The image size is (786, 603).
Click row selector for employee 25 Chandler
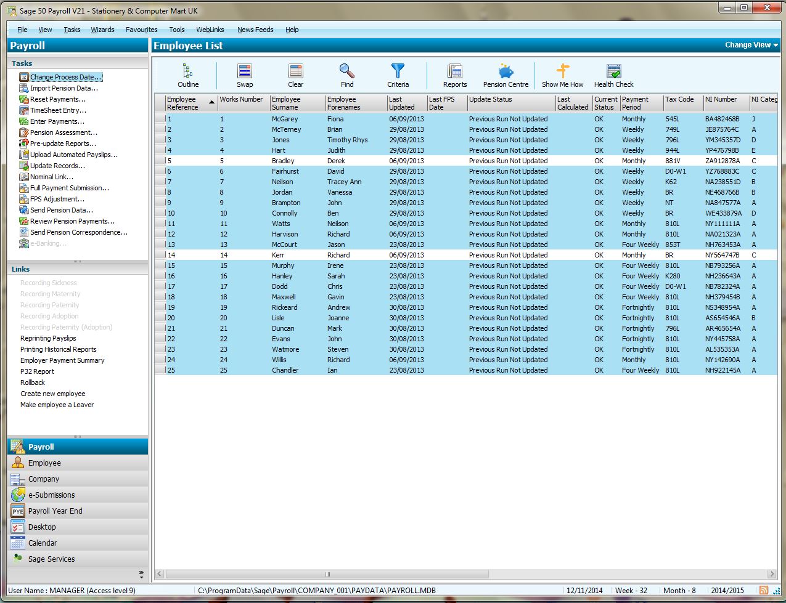[x=160, y=370]
